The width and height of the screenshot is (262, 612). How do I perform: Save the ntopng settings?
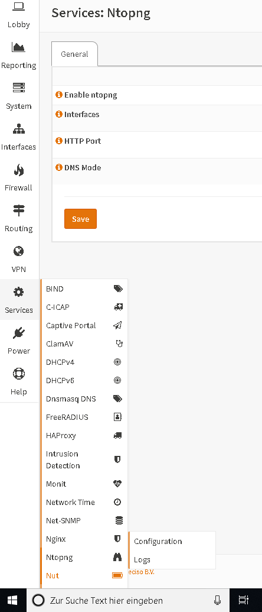[81, 219]
